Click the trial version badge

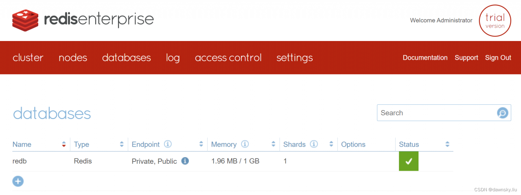click(x=495, y=21)
